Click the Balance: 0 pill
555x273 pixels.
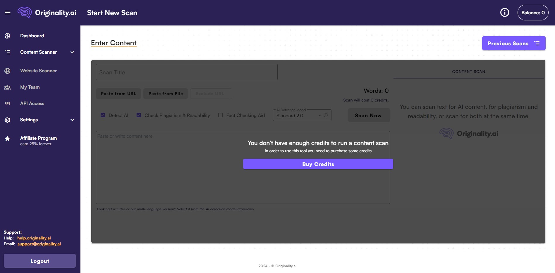[x=533, y=13]
